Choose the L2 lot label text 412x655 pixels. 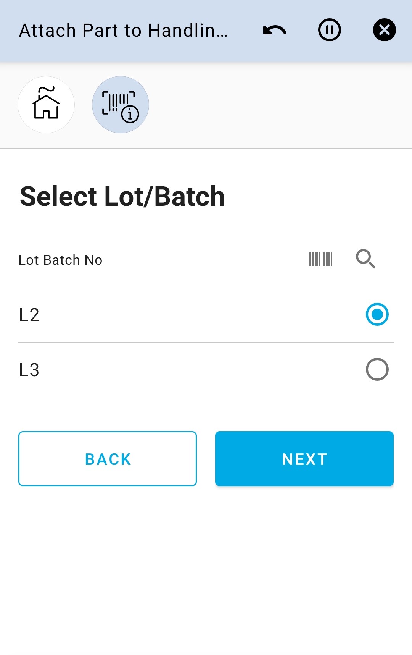pos(29,315)
